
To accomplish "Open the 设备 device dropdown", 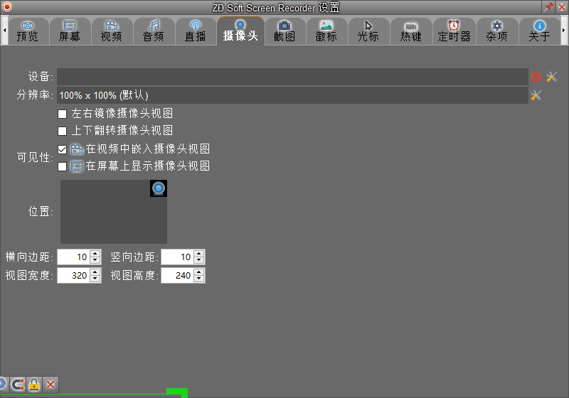I will (x=292, y=77).
